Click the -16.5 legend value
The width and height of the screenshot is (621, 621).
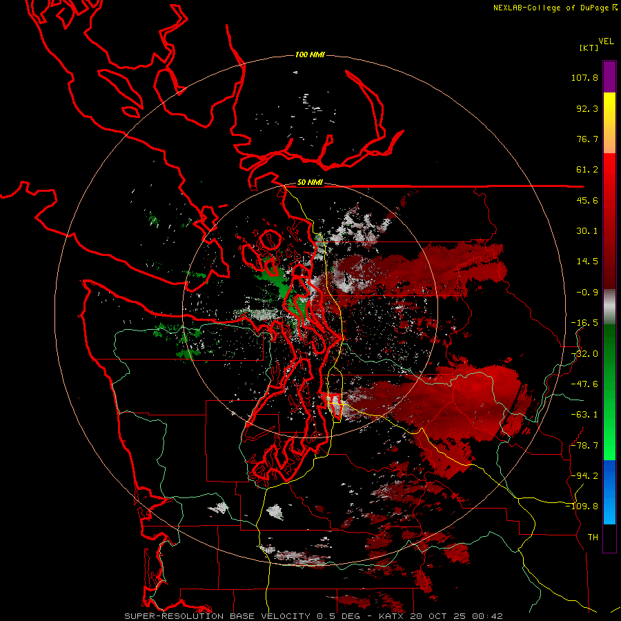click(584, 323)
